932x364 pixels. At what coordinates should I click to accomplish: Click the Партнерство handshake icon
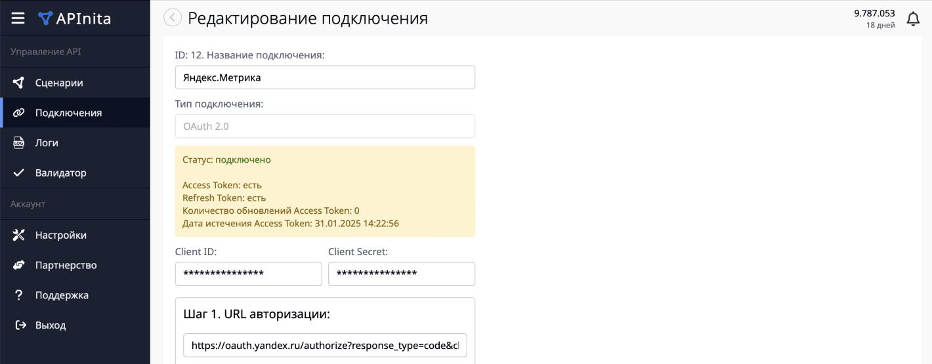point(19,266)
